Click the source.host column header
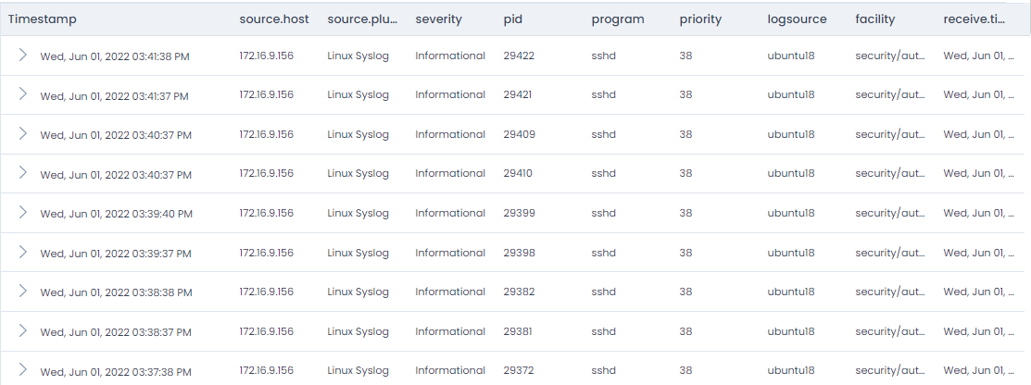Image resolution: width=1031 pixels, height=385 pixels. pos(274,19)
